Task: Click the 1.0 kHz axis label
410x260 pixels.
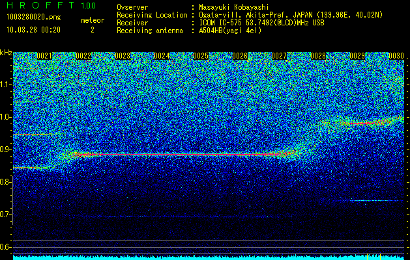Action: tap(6, 117)
